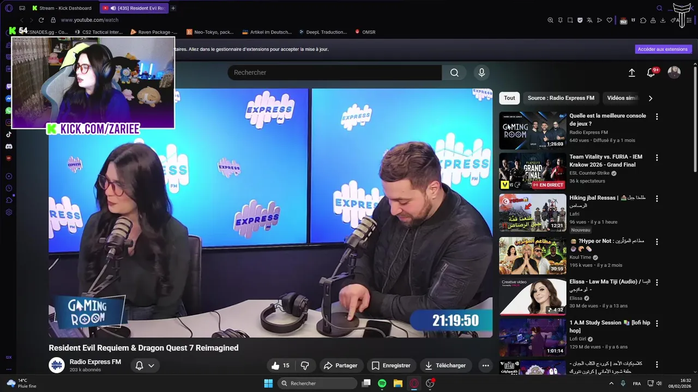
Task: Open the weather widget showing 14°C
Action: point(22,383)
